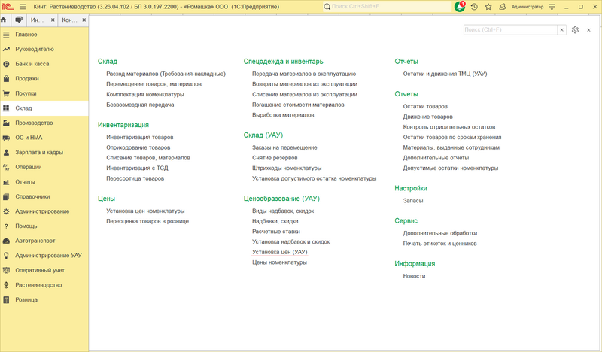Click the Администратор user icon
This screenshot has width=602, height=352.
[503, 7]
